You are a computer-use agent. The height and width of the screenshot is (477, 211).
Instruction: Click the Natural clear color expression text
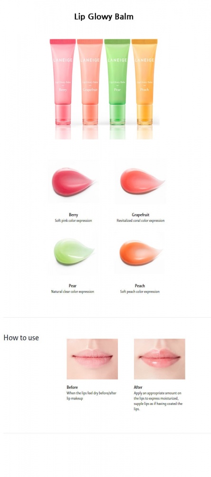pos(72,291)
